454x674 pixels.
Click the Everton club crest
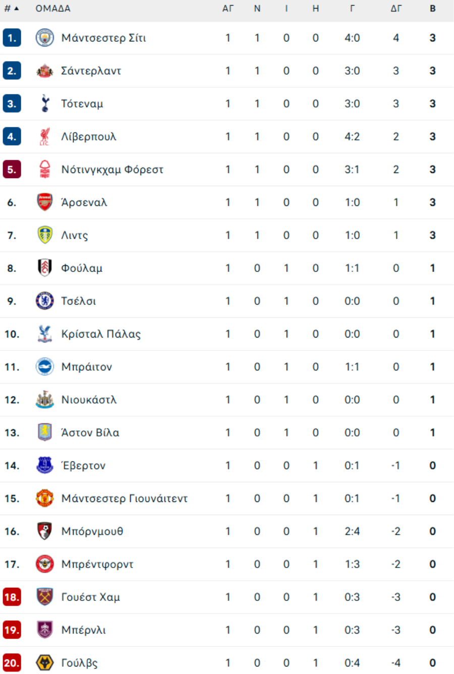[x=45, y=466]
